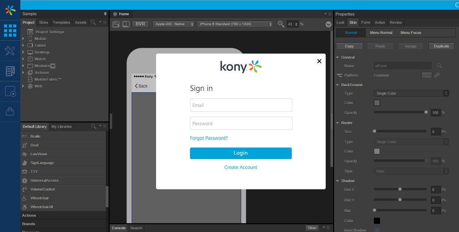Click search icon in Project tabs row
The height and width of the screenshot is (232, 459).
pyautogui.click(x=93, y=22)
